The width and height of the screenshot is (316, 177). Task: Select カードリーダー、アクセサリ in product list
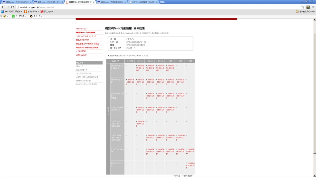(x=86, y=84)
